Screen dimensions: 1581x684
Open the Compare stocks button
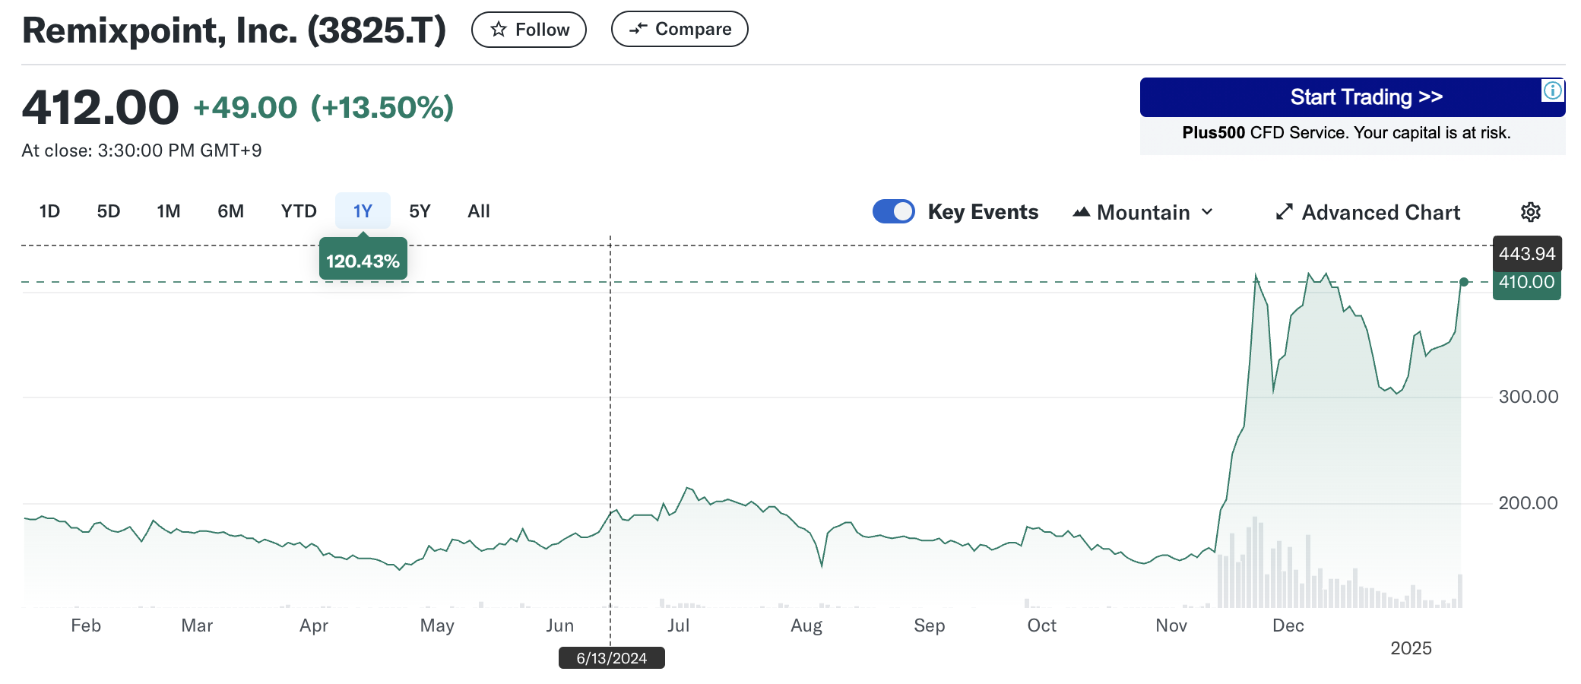click(680, 29)
